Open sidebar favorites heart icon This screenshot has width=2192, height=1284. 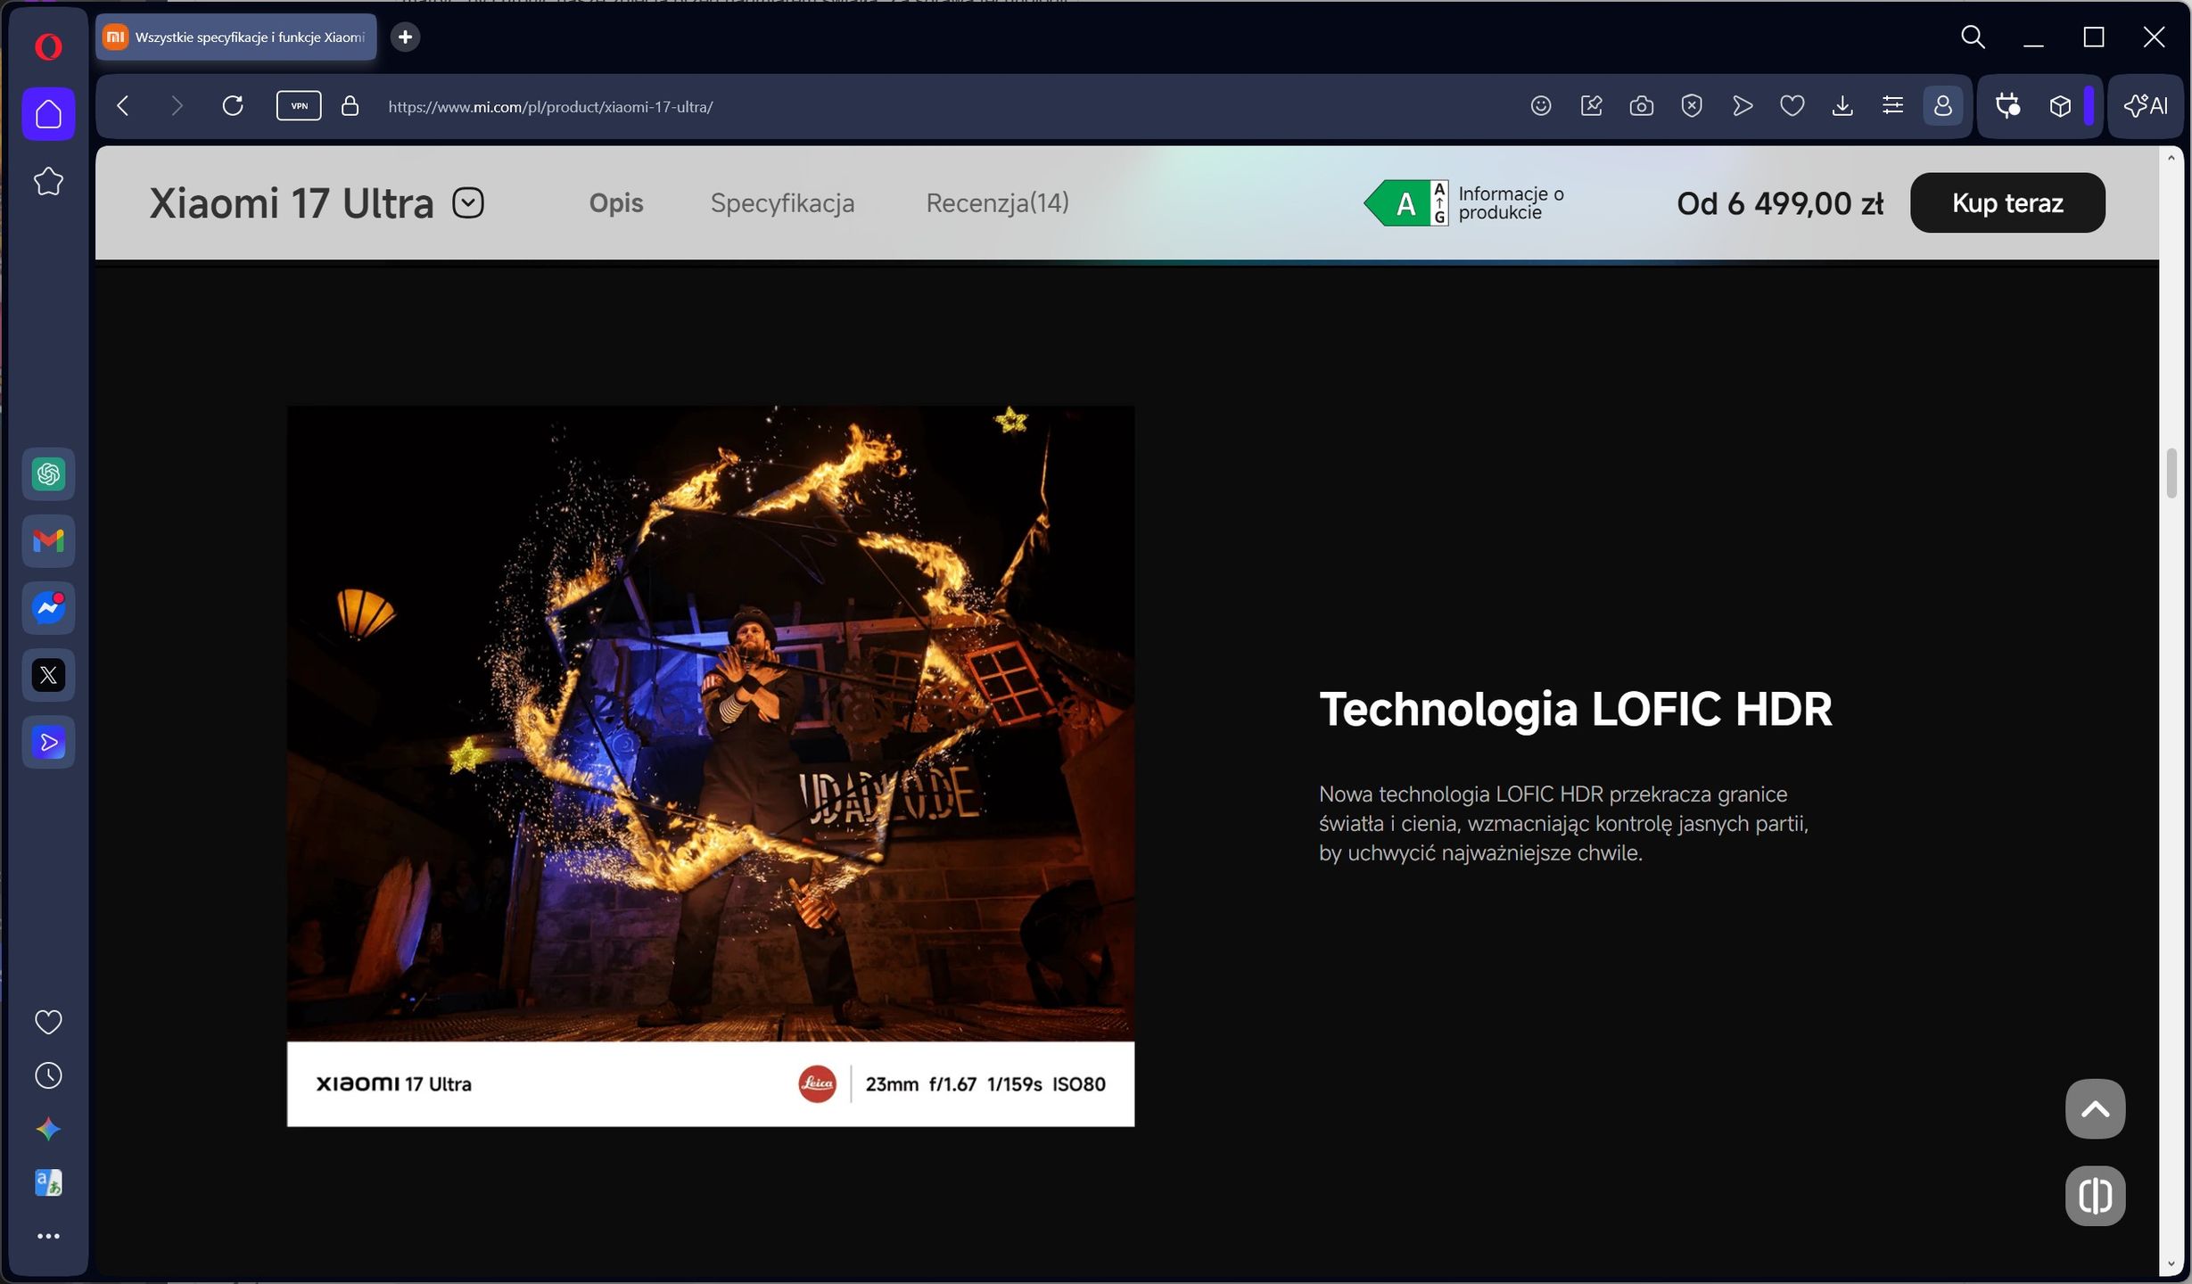(x=48, y=1022)
